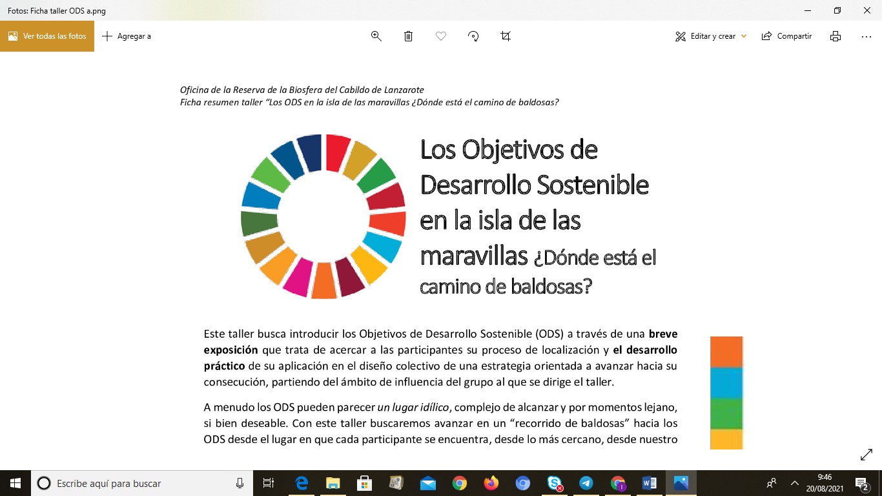Click Ver todas las fotos button
The image size is (882, 496).
point(47,36)
